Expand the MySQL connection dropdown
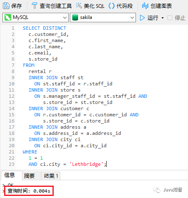Image resolution: width=188 pixels, height=198 pixels. [36, 17]
